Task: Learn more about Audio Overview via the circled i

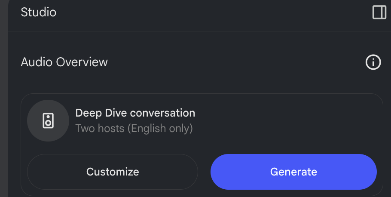Action: coord(373,62)
